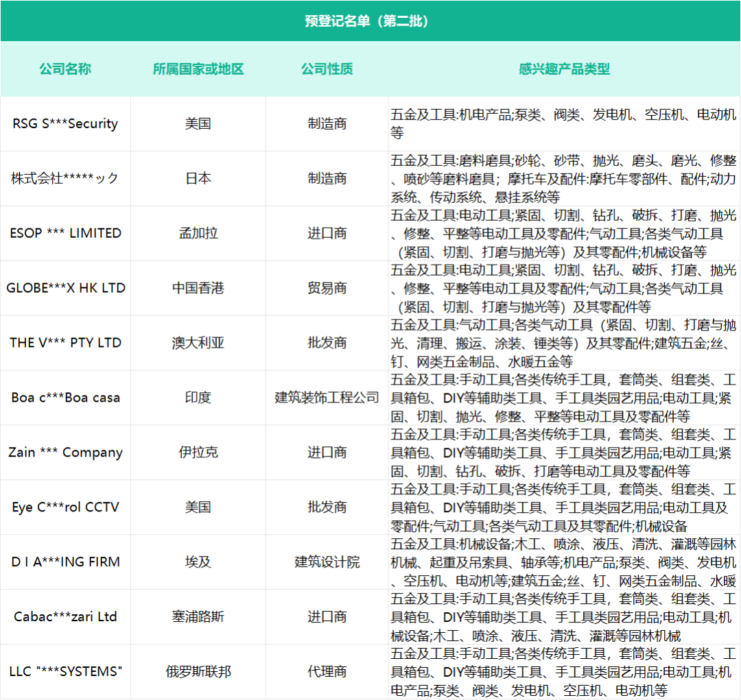Click Eye C***rol CCTV company name

click(64, 507)
